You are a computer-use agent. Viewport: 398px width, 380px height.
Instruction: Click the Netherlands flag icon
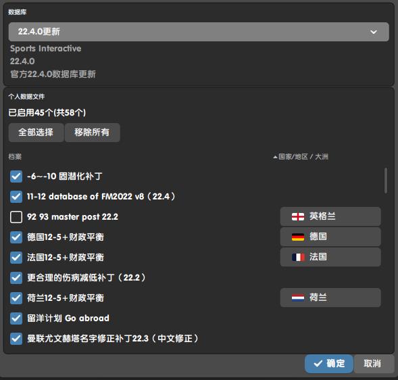pyautogui.click(x=298, y=298)
